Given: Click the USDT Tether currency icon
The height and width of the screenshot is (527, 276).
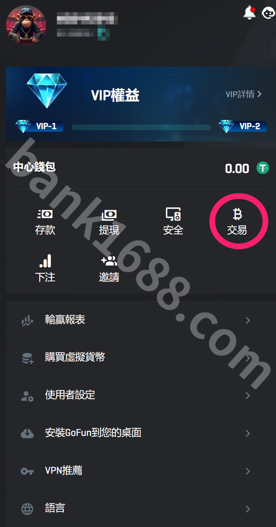Looking at the screenshot, I should point(263,168).
